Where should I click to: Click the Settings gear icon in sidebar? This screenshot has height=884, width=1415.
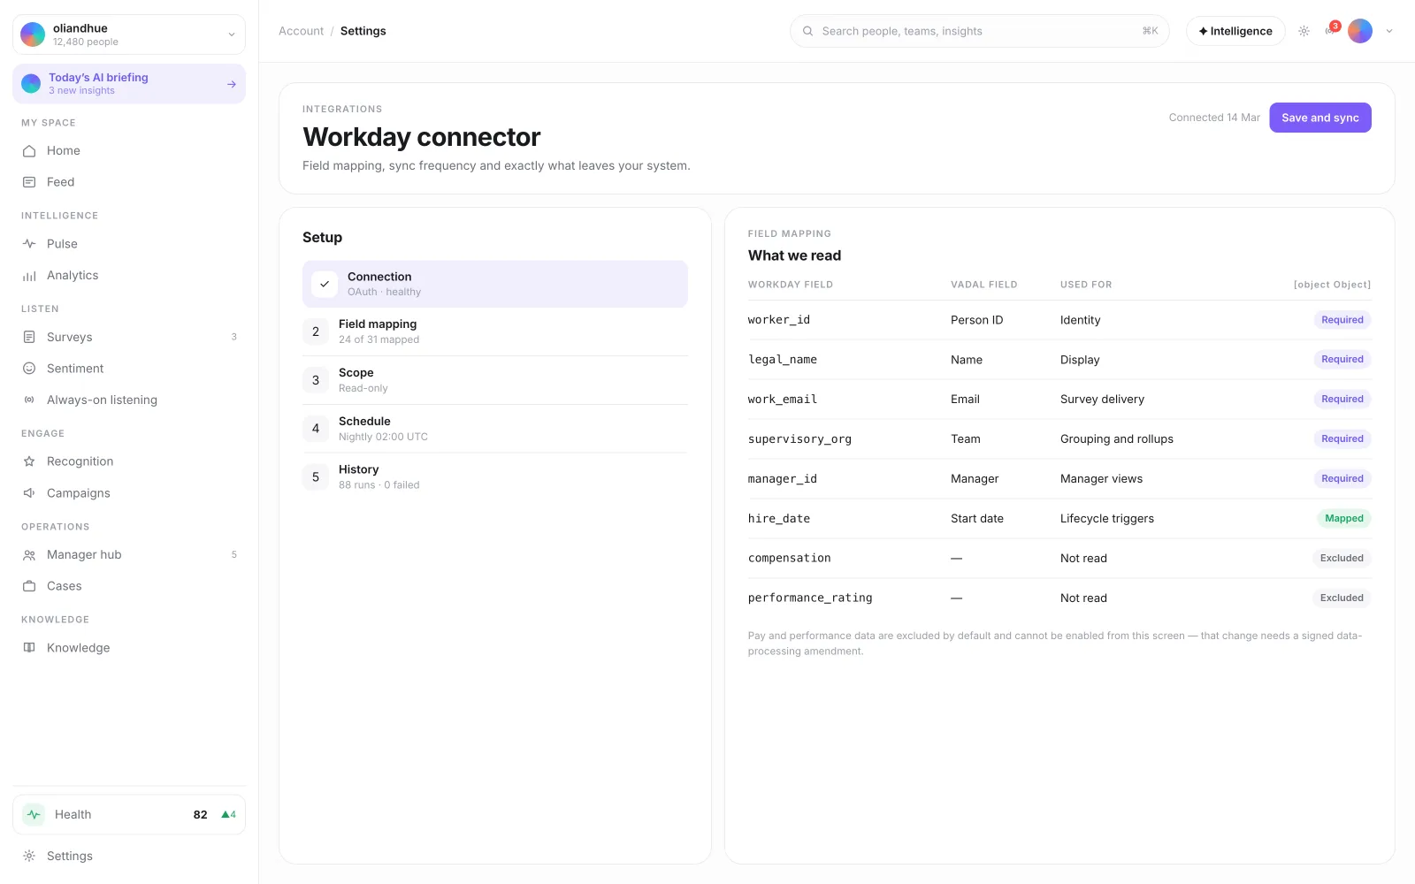pos(29,856)
